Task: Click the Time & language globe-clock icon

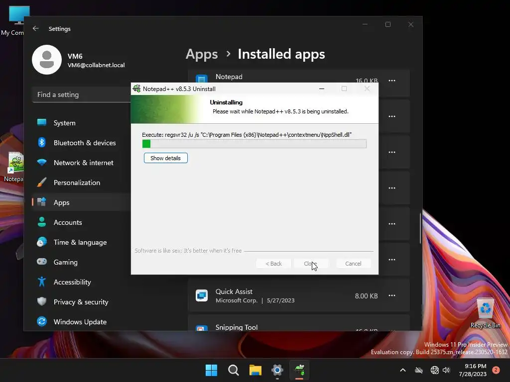Action: point(42,242)
